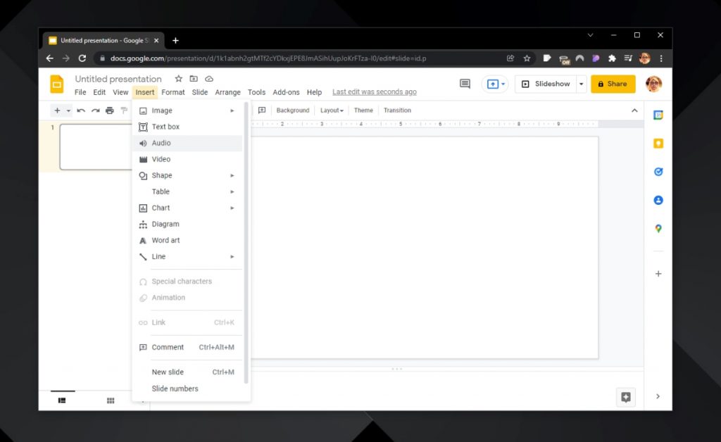
Task: Select Comment in the Insert menu
Action: pos(187,348)
